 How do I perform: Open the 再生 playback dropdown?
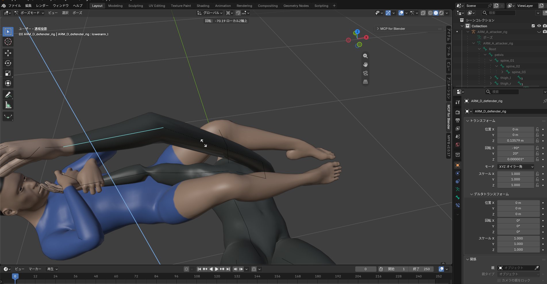pyautogui.click(x=52, y=269)
